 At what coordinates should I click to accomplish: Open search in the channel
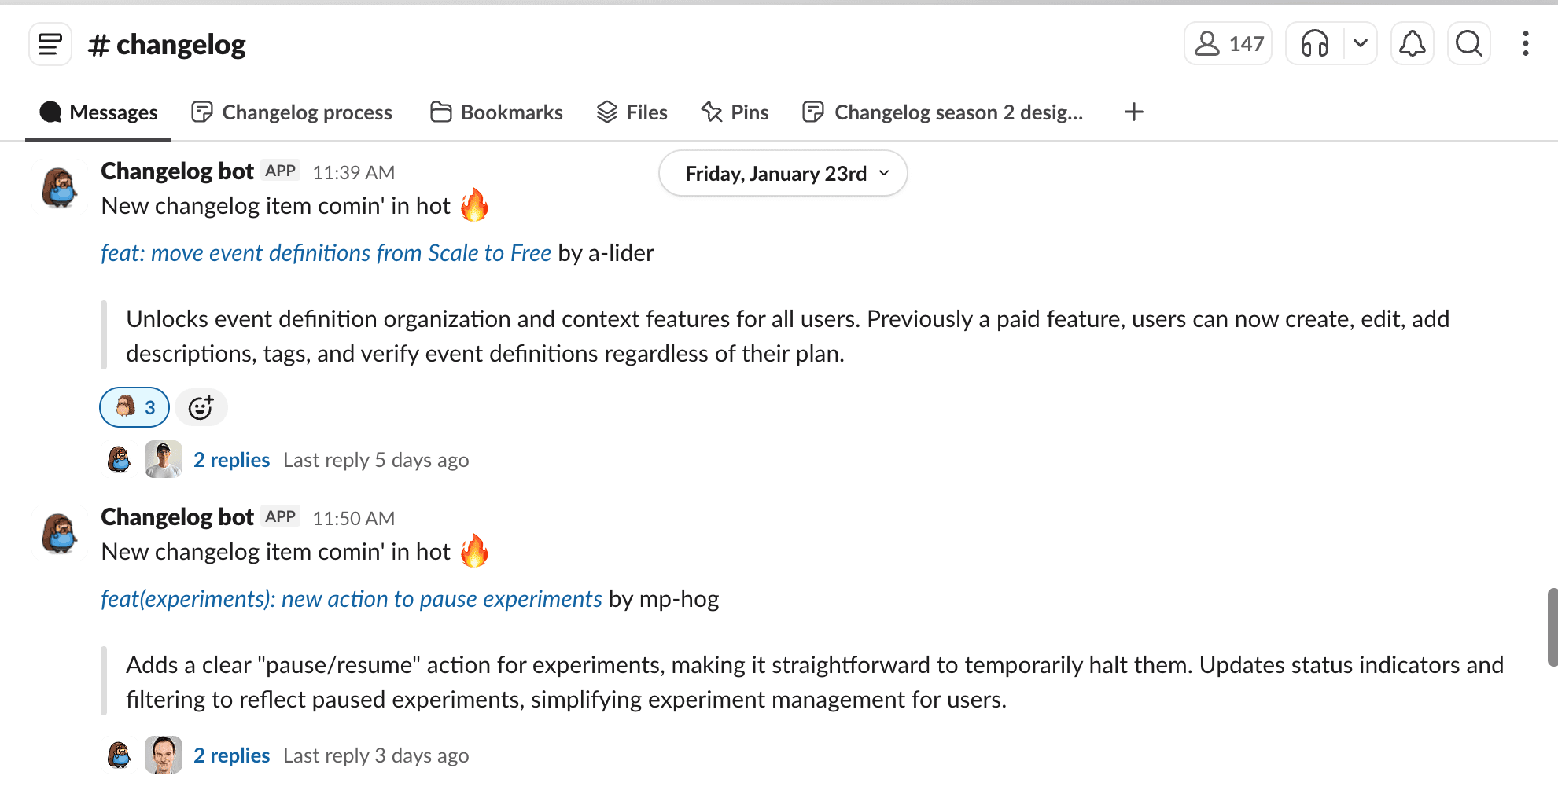coord(1468,43)
